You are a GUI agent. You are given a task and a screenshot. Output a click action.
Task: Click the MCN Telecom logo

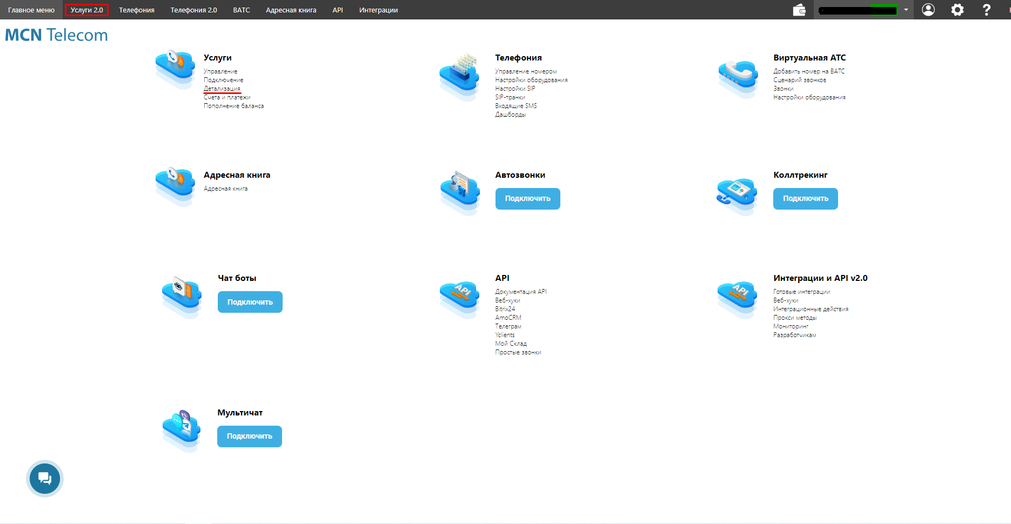tap(56, 35)
